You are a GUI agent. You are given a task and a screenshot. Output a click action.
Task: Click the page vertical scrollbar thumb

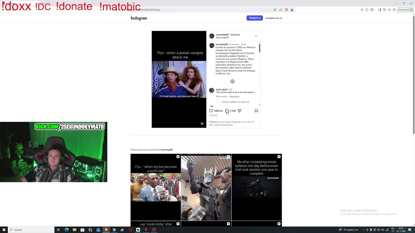click(x=413, y=74)
